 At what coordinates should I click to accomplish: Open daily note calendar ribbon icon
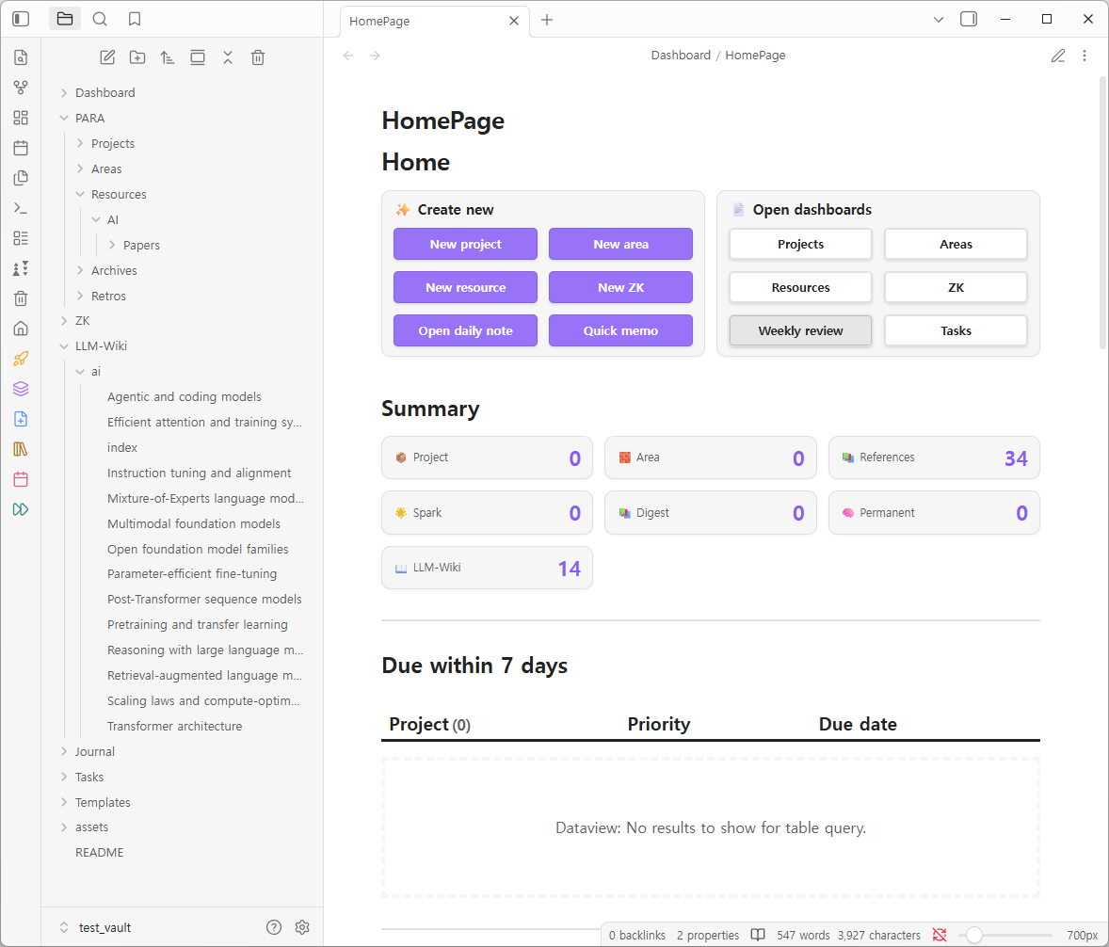click(x=21, y=148)
